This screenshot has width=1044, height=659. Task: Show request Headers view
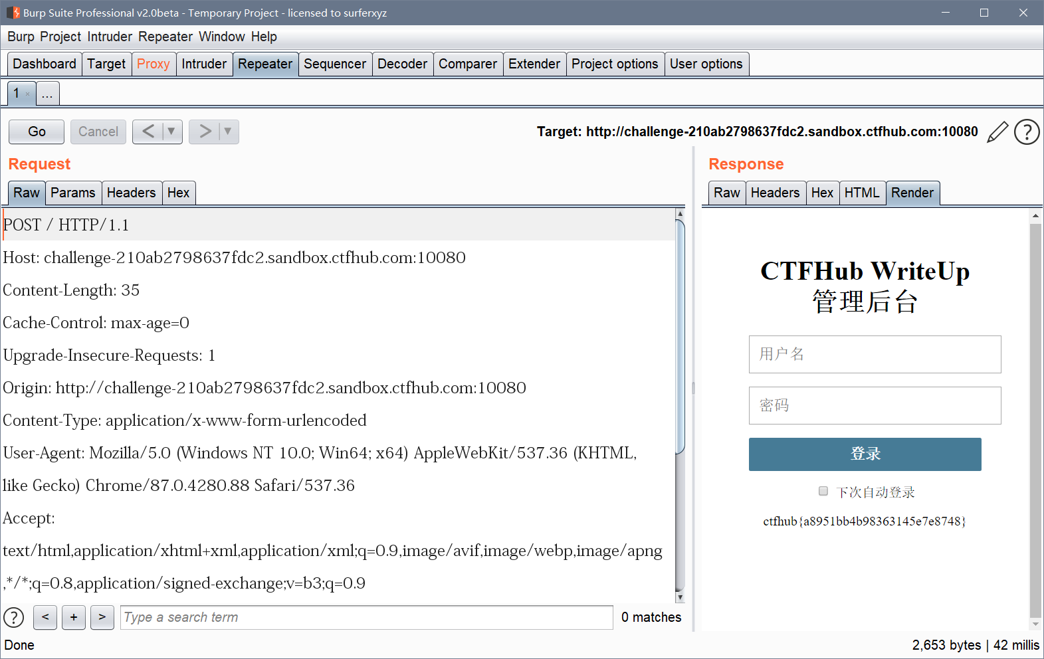pos(132,193)
